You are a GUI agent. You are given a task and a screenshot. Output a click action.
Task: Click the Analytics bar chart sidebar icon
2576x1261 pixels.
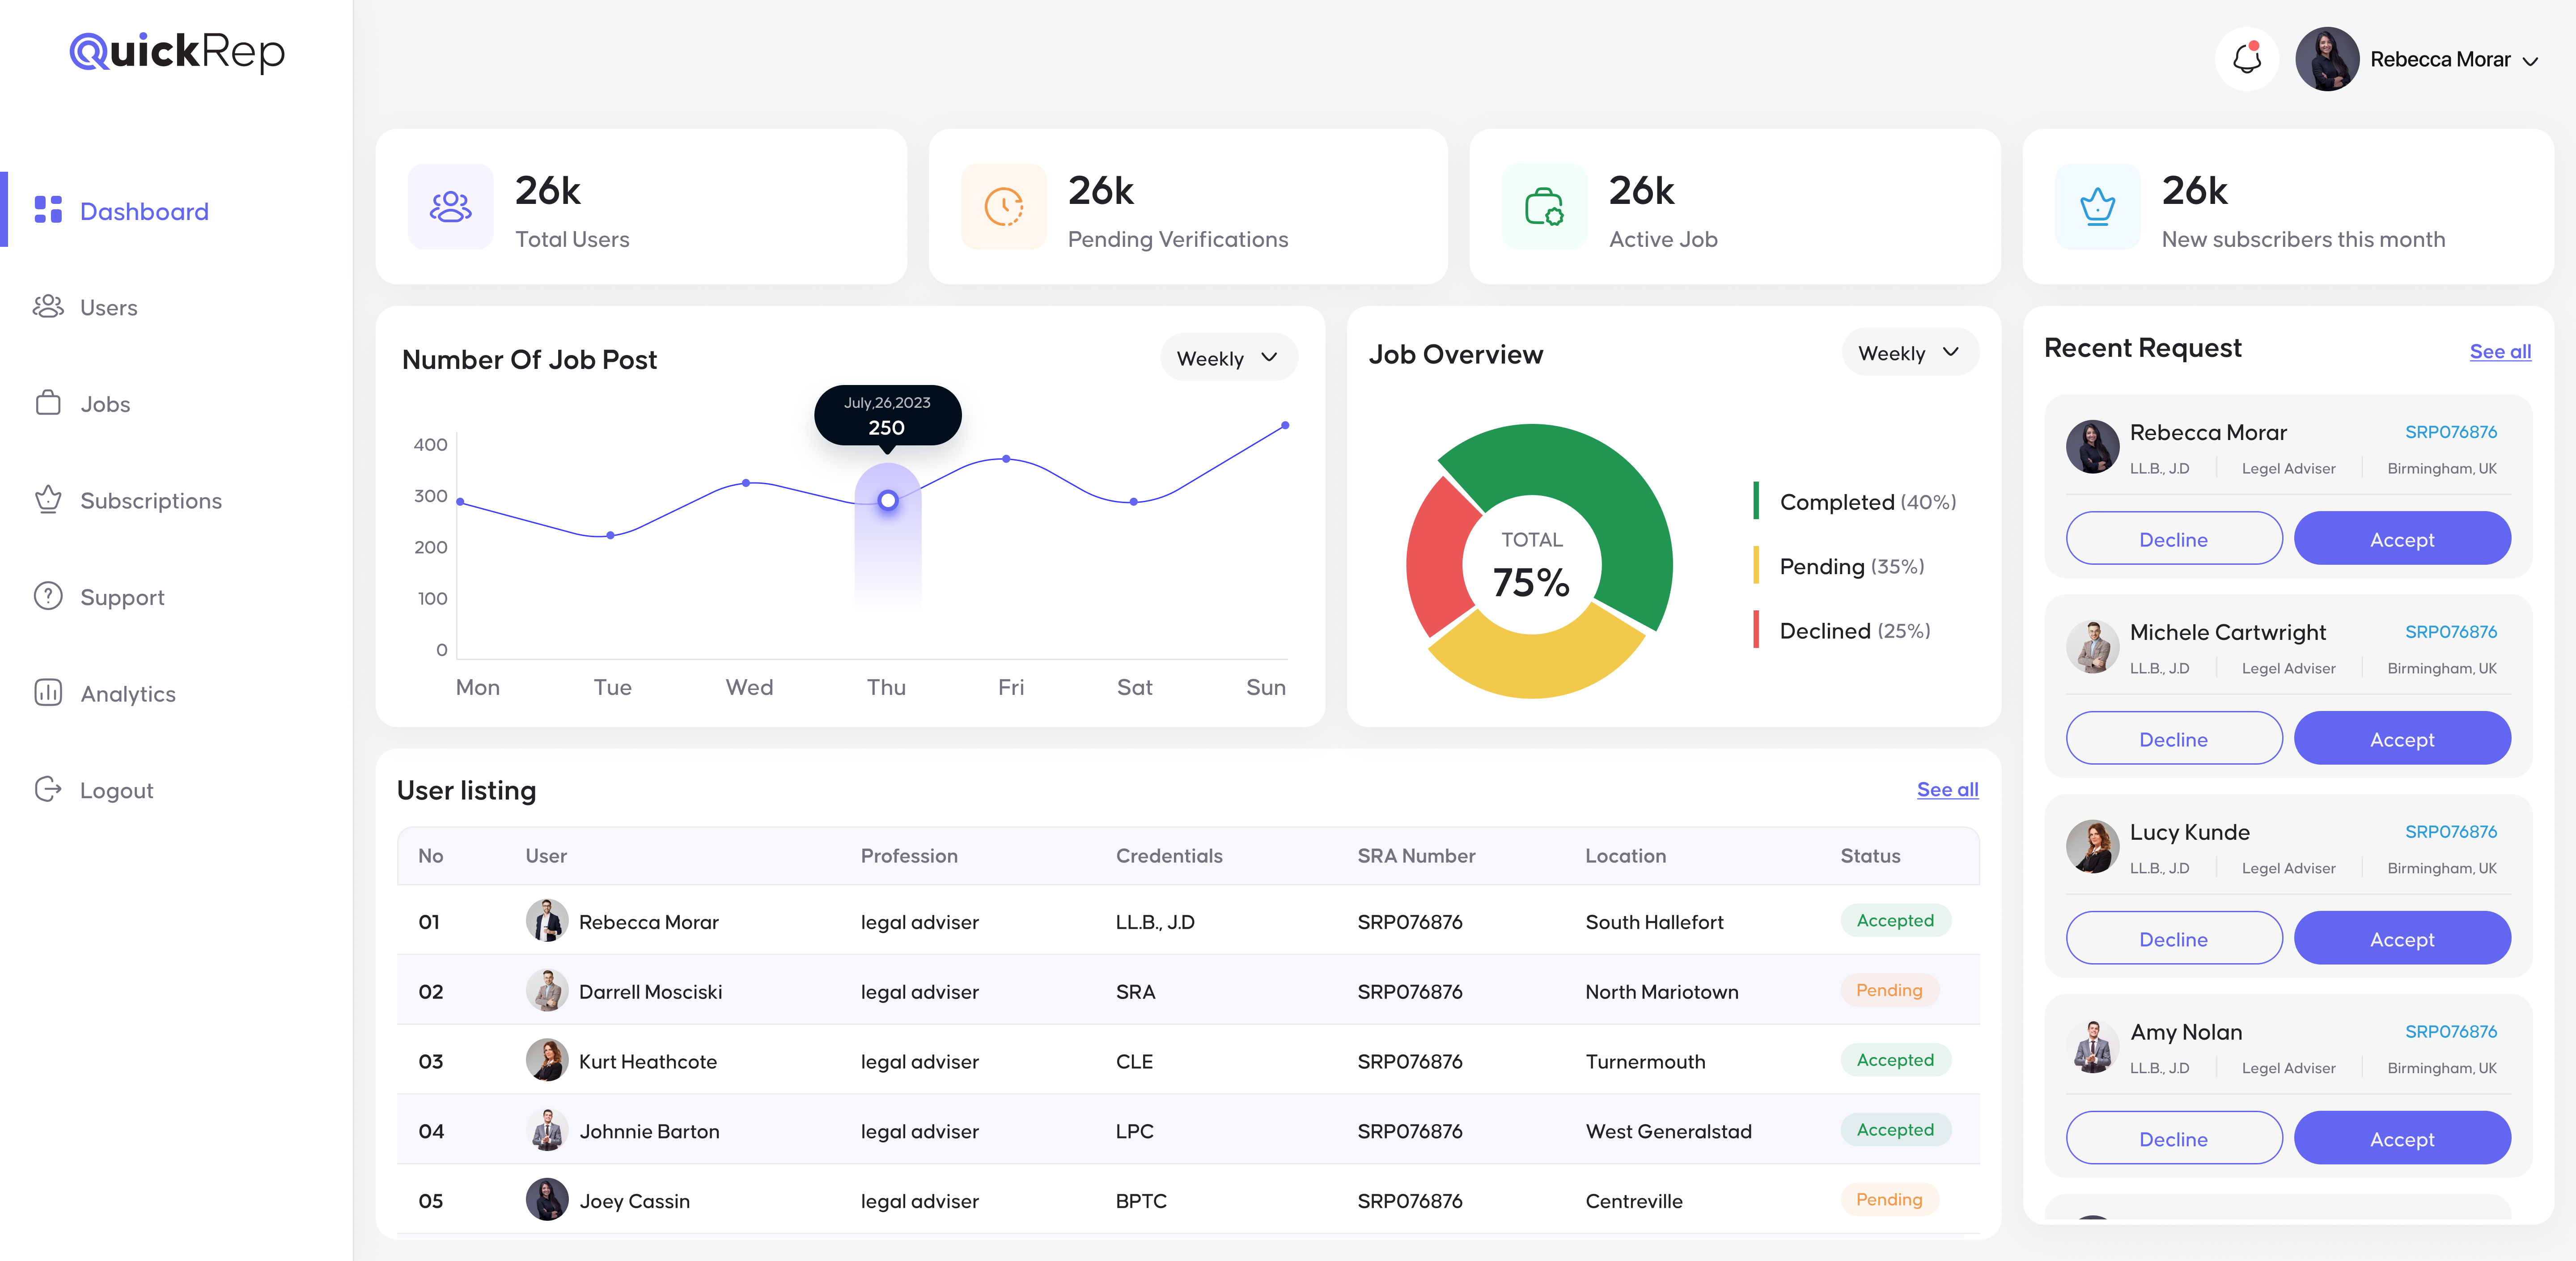[48, 693]
